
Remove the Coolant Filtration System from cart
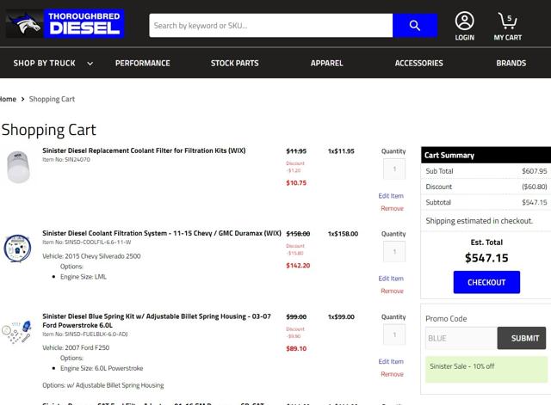(x=393, y=291)
